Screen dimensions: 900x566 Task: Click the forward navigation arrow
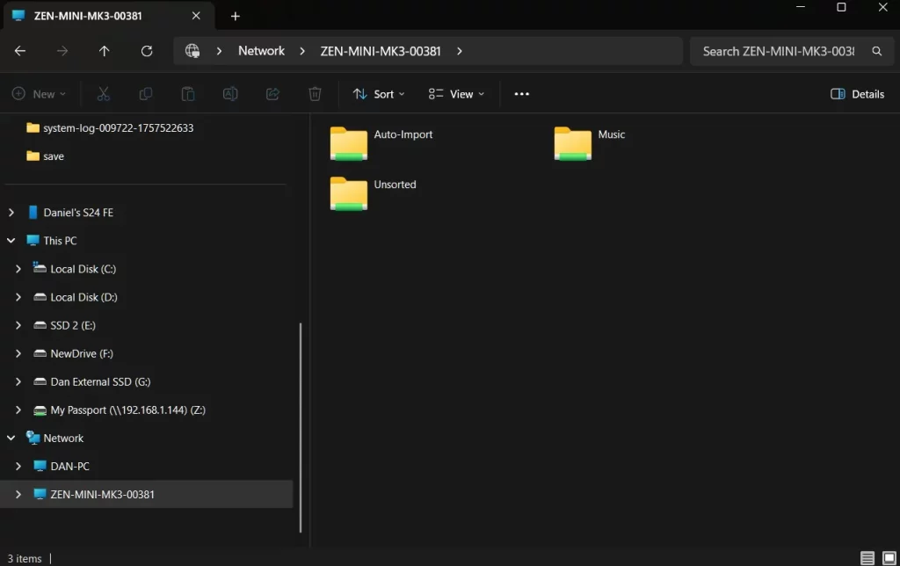(x=62, y=51)
